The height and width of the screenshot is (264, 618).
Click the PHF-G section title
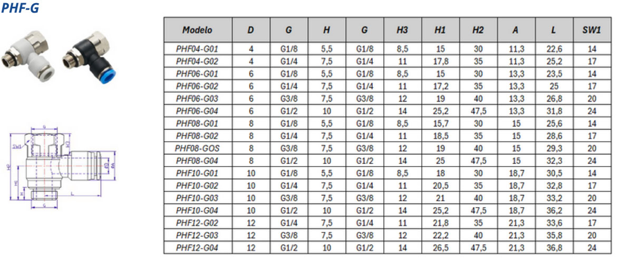pyautogui.click(x=20, y=8)
